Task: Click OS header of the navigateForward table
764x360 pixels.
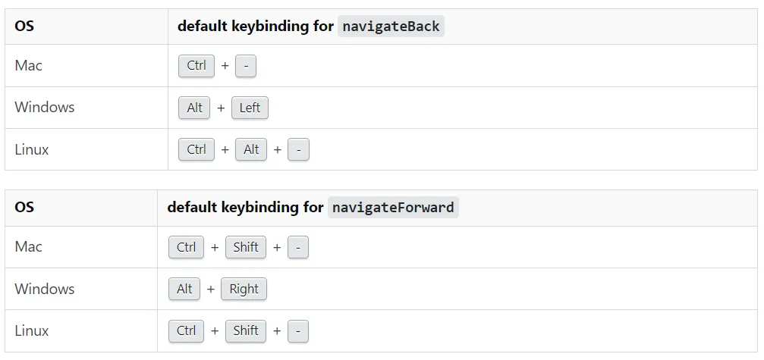Action: (24, 208)
